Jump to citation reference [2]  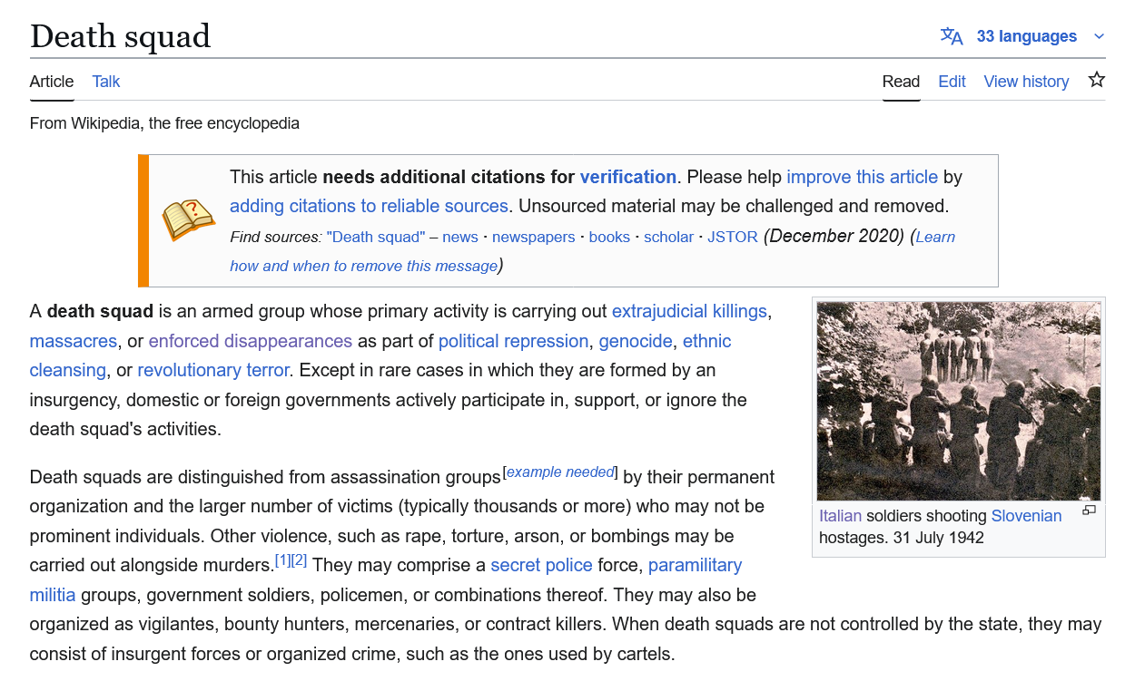pyautogui.click(x=299, y=560)
